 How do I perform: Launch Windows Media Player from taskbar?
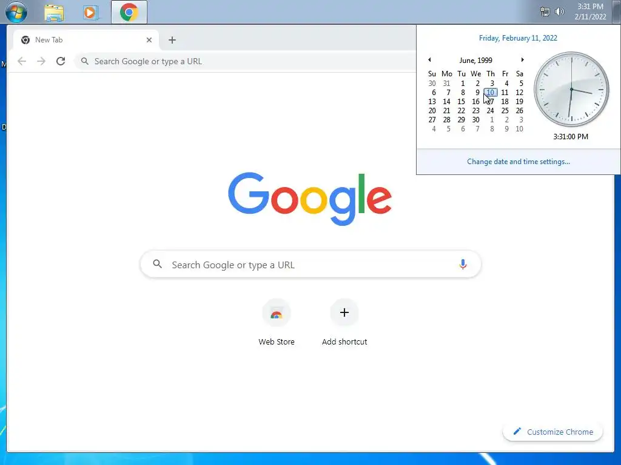[x=90, y=13]
